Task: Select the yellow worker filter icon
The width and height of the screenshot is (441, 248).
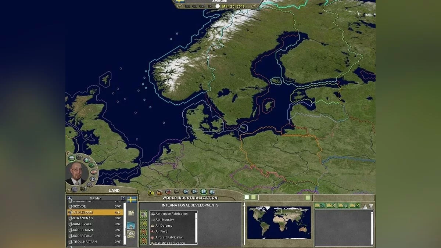Action: pos(151,193)
